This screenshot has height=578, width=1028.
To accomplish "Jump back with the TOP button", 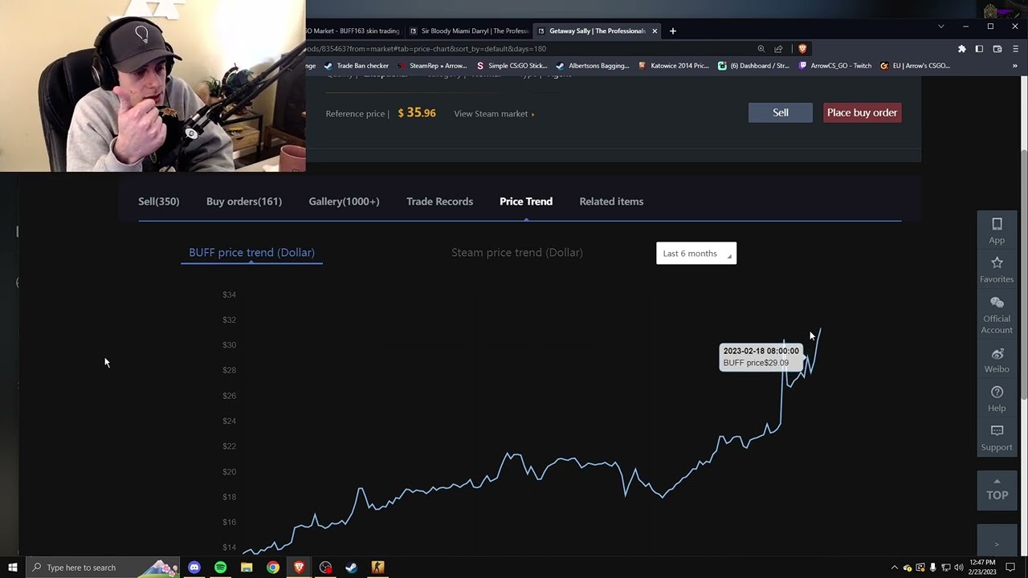I will pyautogui.click(x=997, y=489).
